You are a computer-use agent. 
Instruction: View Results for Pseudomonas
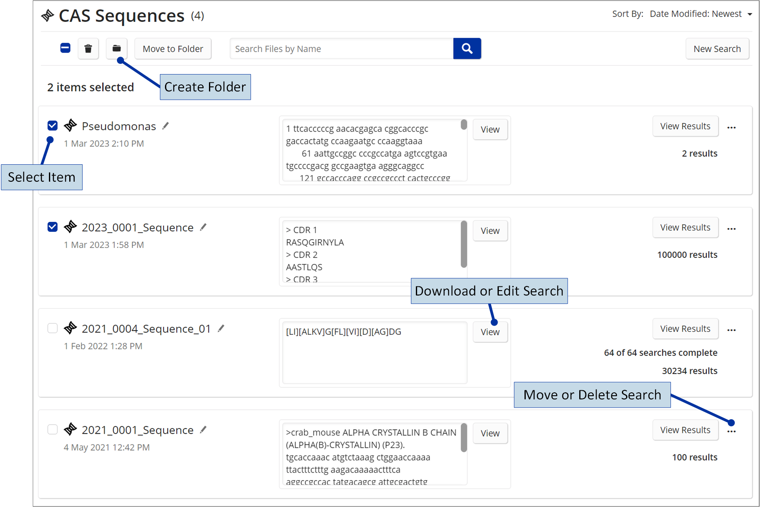pyautogui.click(x=685, y=126)
